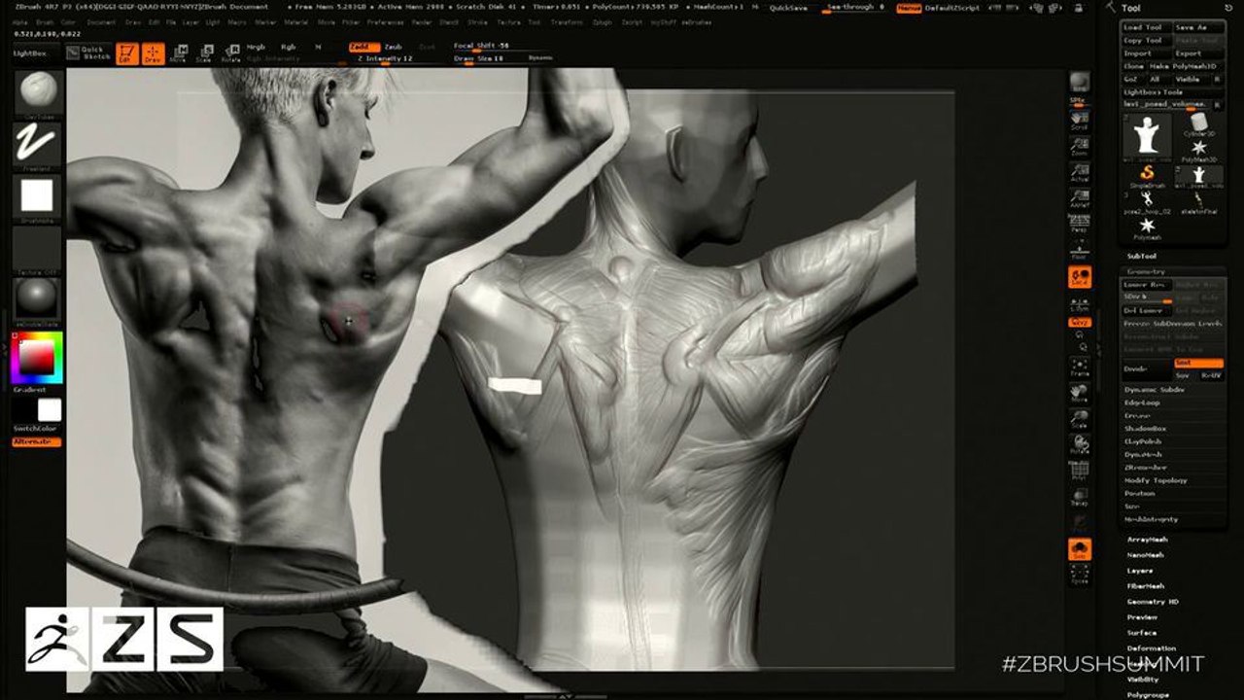This screenshot has width=1244, height=700.
Task: Expand the SubTool section
Action: [x=1140, y=256]
